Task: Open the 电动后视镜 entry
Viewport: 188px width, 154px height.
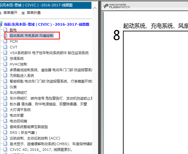Action: click(19, 121)
